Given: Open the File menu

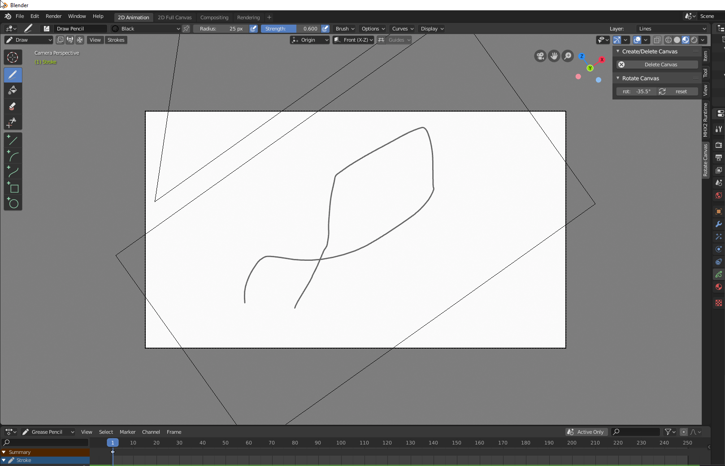Looking at the screenshot, I should point(20,17).
